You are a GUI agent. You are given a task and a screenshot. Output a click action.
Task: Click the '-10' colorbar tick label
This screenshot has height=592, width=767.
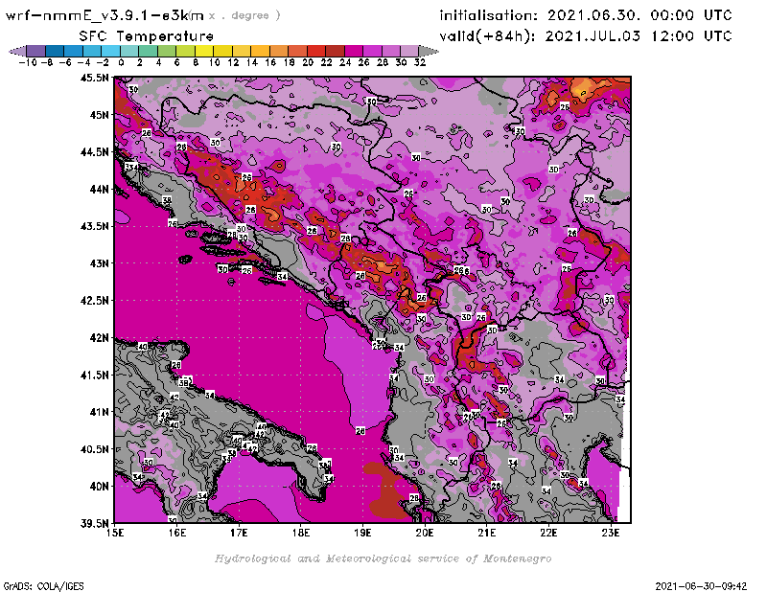click(x=28, y=62)
